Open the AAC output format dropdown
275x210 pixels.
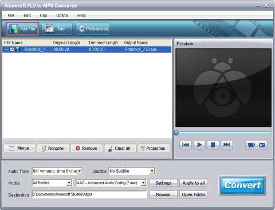click(143, 183)
